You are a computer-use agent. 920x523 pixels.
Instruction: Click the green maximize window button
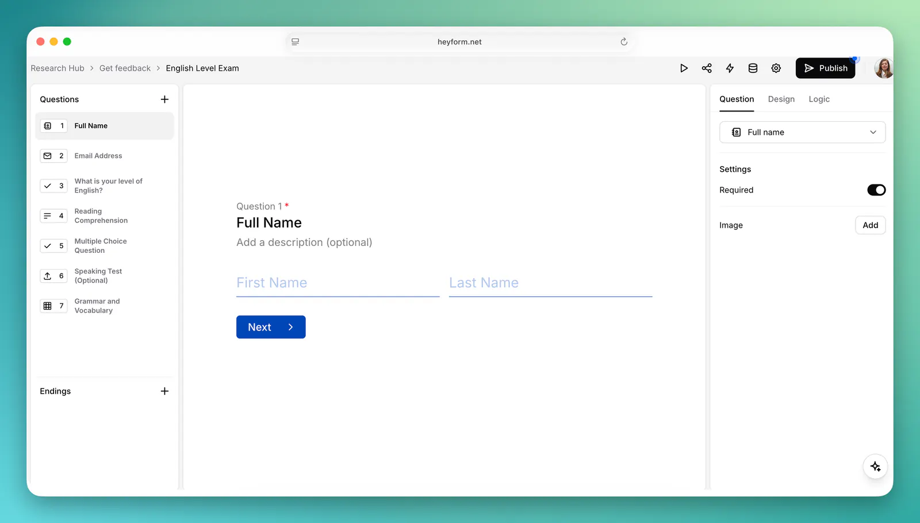pyautogui.click(x=67, y=41)
